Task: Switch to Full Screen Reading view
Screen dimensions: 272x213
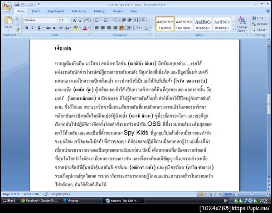Action: (x=205, y=194)
